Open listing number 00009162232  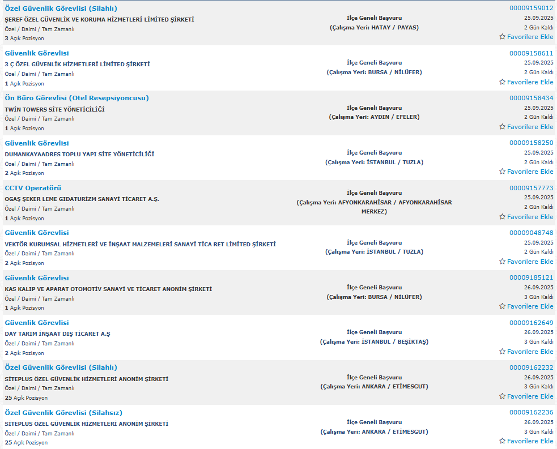coord(531,367)
